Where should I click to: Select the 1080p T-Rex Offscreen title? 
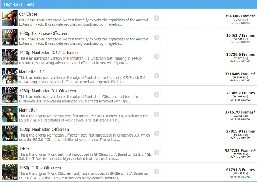[x=40, y=168]
